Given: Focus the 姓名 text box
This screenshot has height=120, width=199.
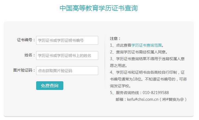Looking at the screenshot, I should point(67,56).
